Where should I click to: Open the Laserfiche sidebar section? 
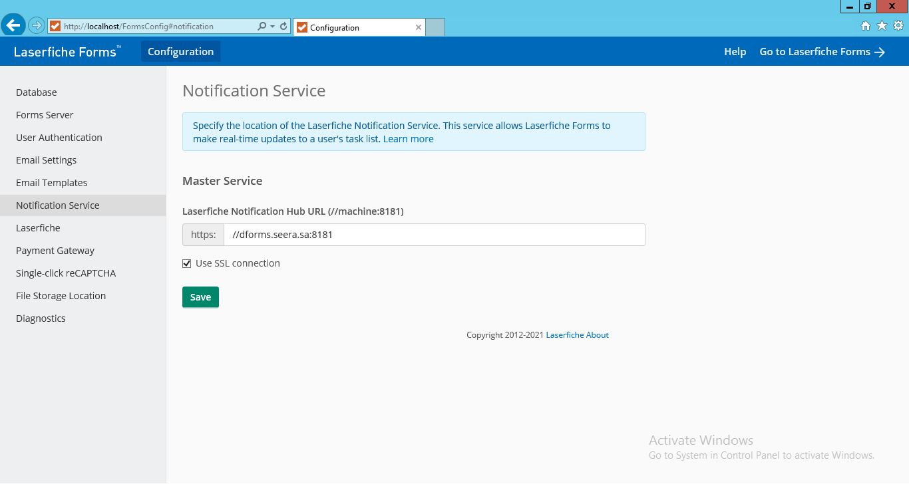[x=83, y=228]
